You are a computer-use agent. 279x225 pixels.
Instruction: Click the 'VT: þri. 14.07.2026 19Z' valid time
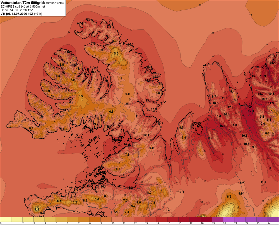pyautogui.click(x=17, y=14)
